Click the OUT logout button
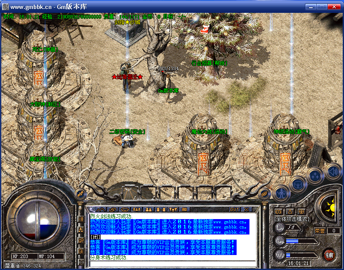 pyautogui.click(x=234, y=210)
